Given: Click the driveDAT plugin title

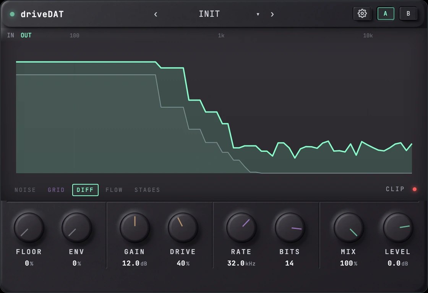Looking at the screenshot, I should click(42, 14).
